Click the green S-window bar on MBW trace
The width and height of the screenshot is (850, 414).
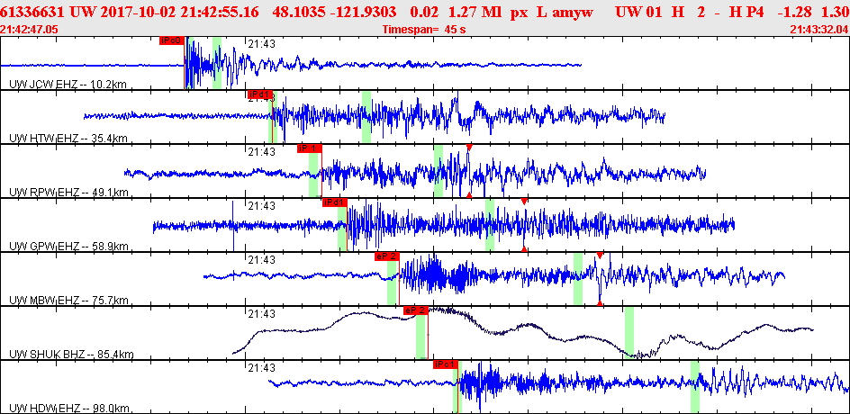tap(578, 280)
